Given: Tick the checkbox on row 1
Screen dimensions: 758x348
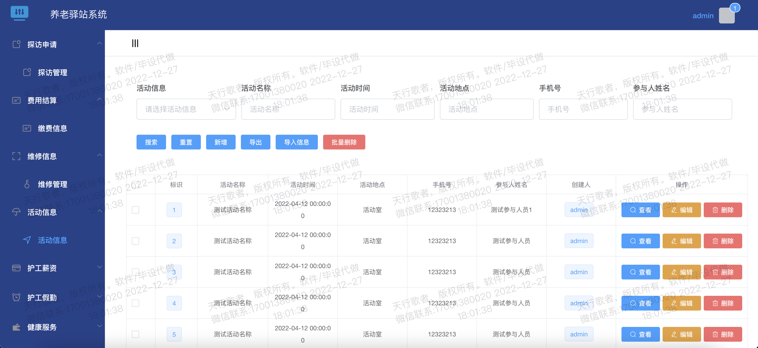Looking at the screenshot, I should point(136,210).
